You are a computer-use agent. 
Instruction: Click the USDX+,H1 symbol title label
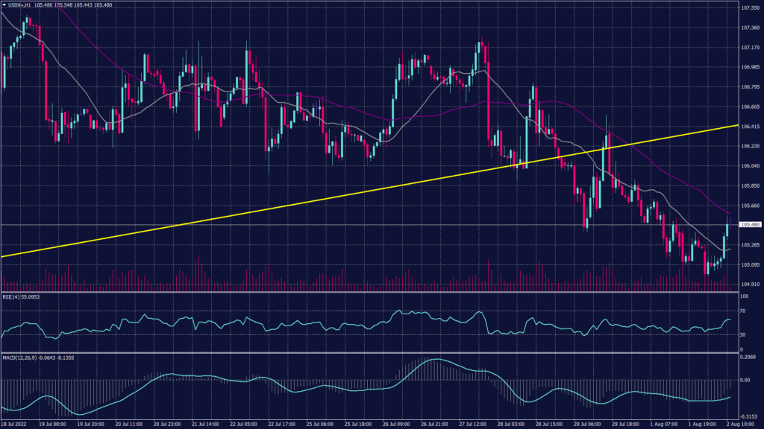19,4
